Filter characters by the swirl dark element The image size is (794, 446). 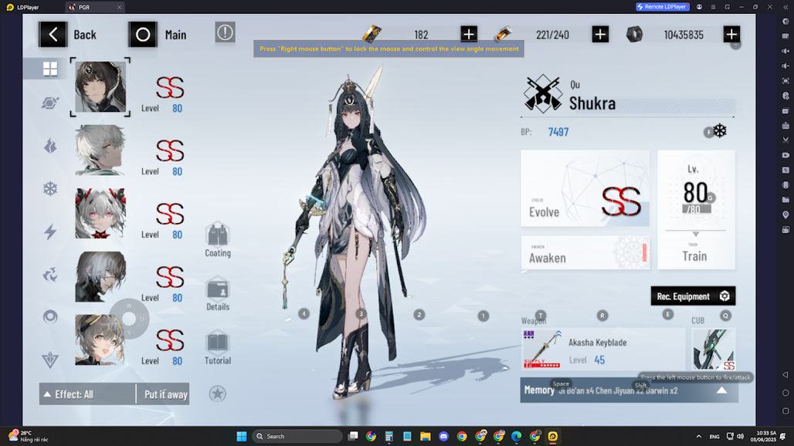point(50,275)
